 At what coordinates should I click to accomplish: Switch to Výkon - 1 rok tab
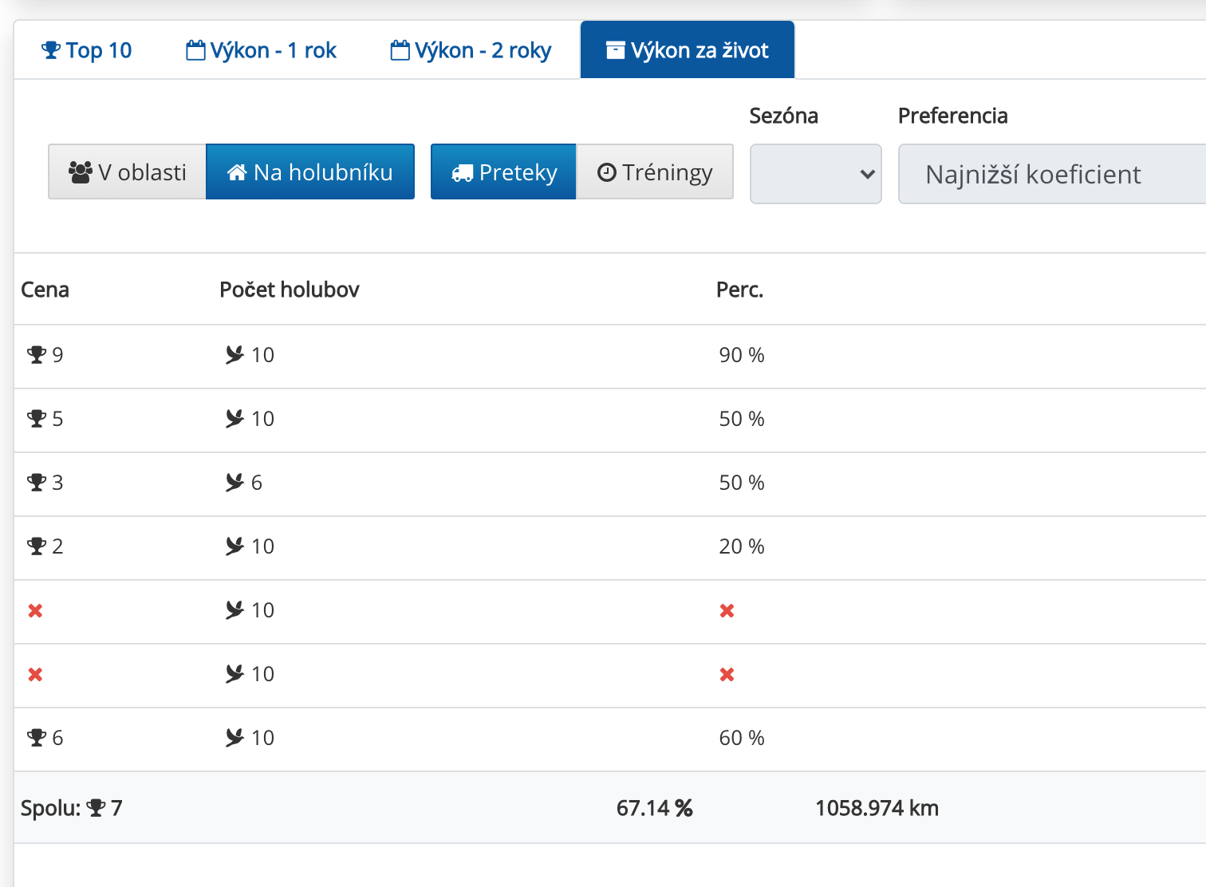[261, 50]
